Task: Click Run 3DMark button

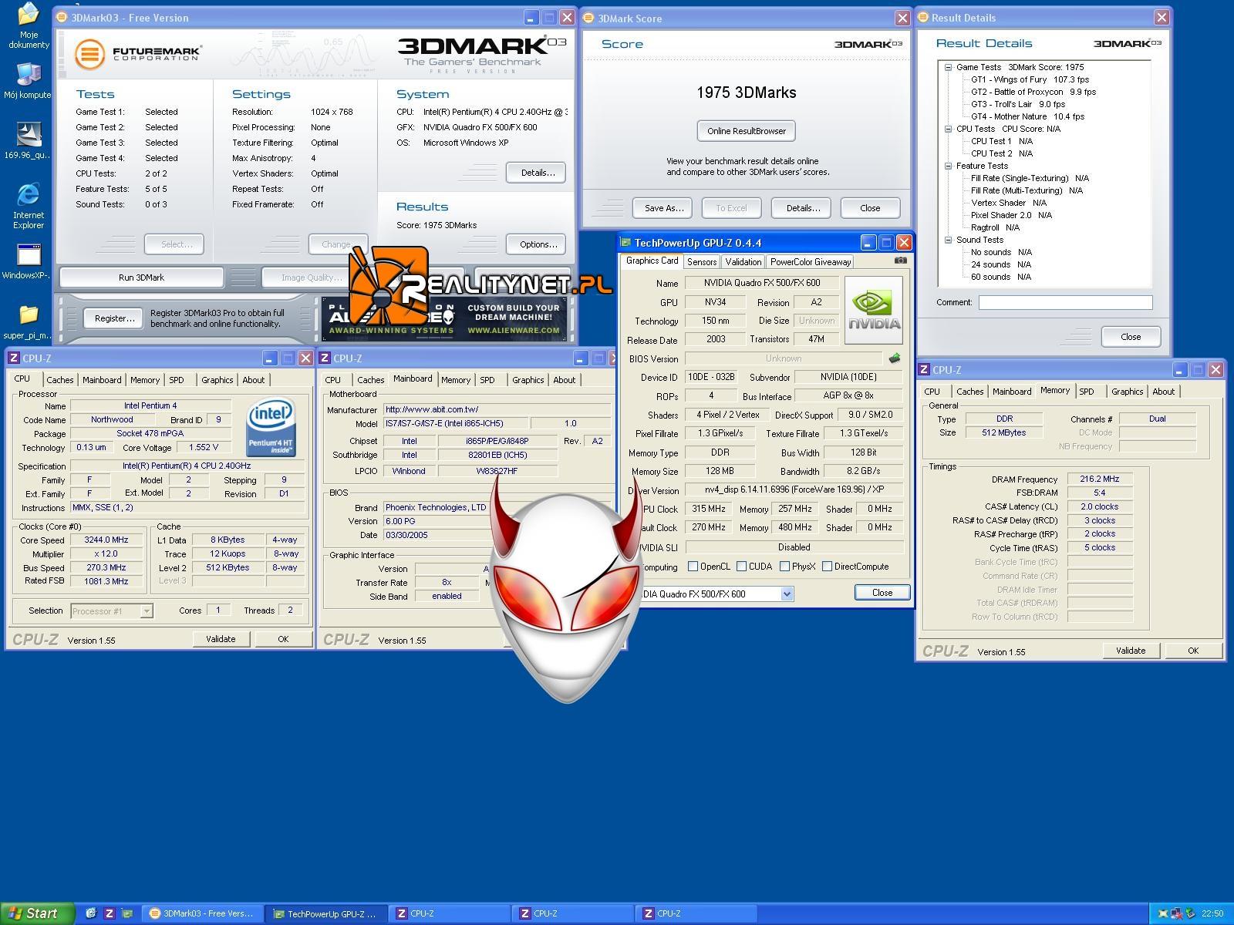Action: (141, 277)
